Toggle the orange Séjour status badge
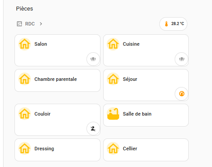The image size is (212, 167). (x=182, y=94)
